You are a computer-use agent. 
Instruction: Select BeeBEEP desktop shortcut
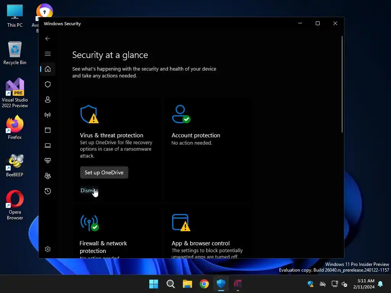coord(15,165)
